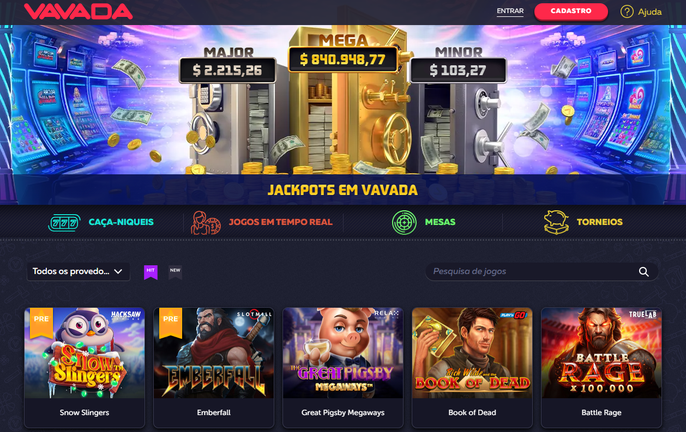This screenshot has width=686, height=432.
Task: Click the red CADASTRO button
Action: click(571, 11)
